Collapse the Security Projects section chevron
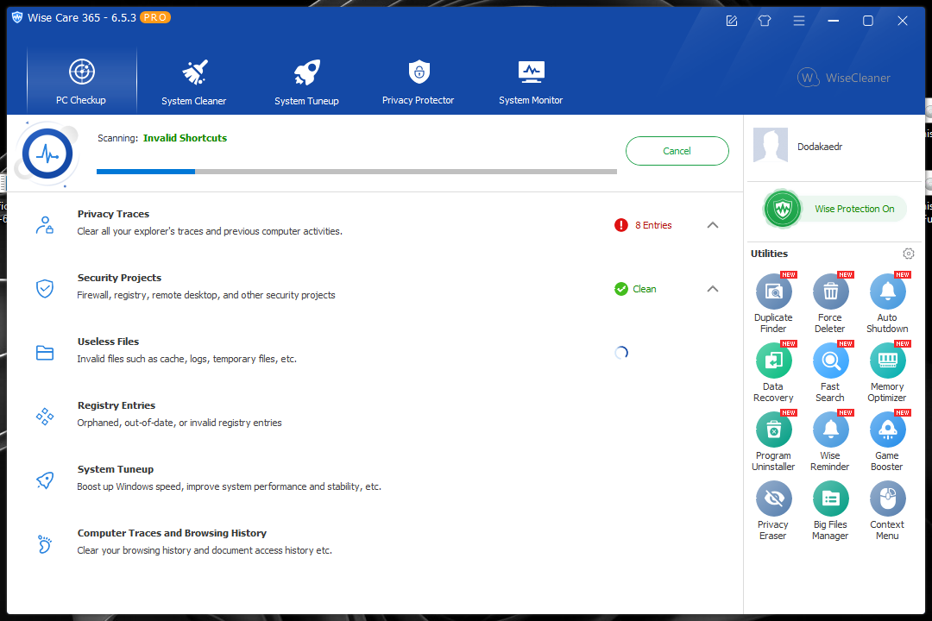932x621 pixels. tap(713, 289)
